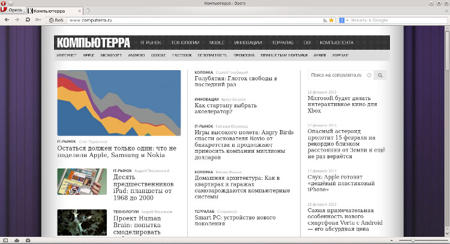
Task: Select the Компьютерра tab
Action: [x=52, y=11]
